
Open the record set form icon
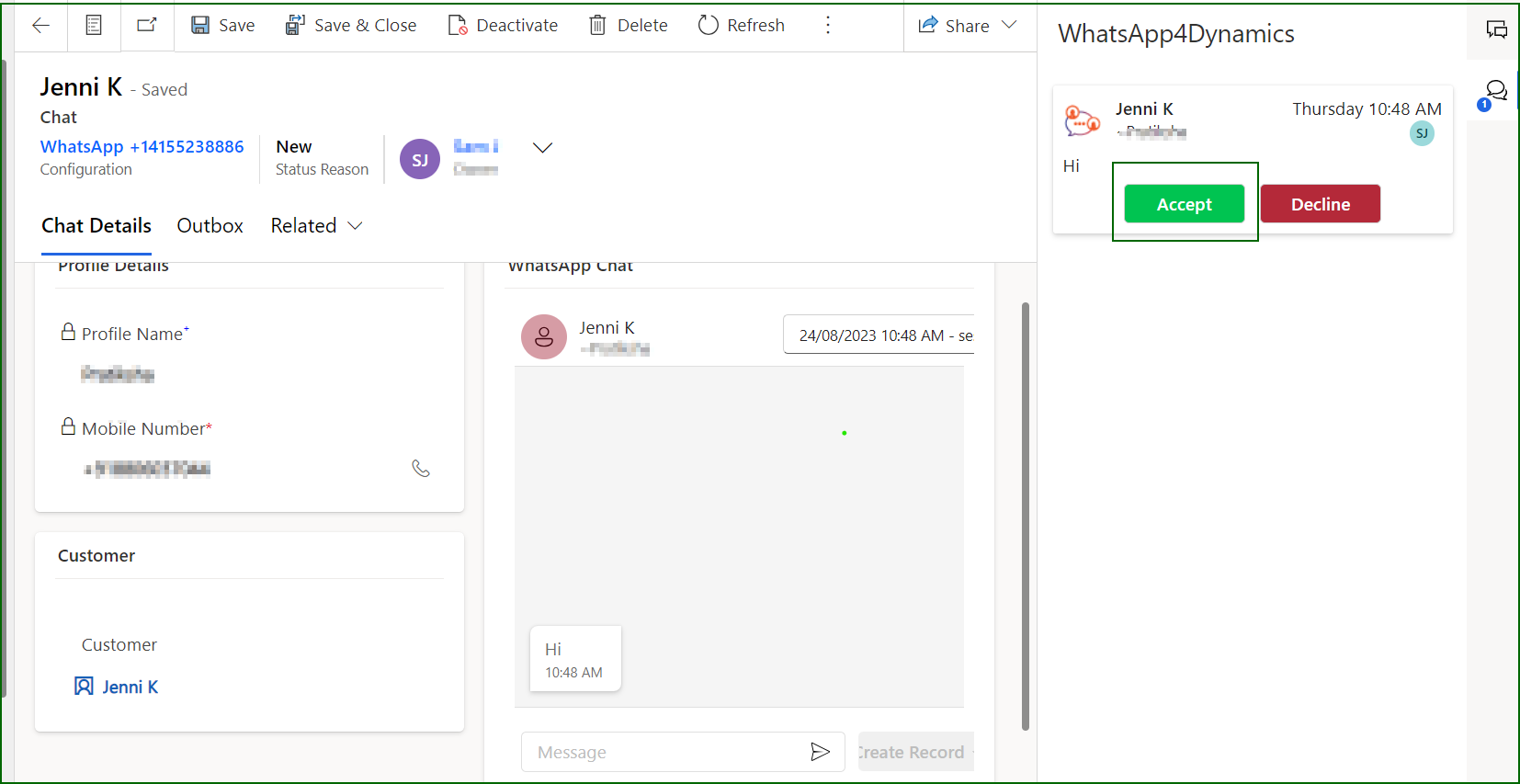94,26
